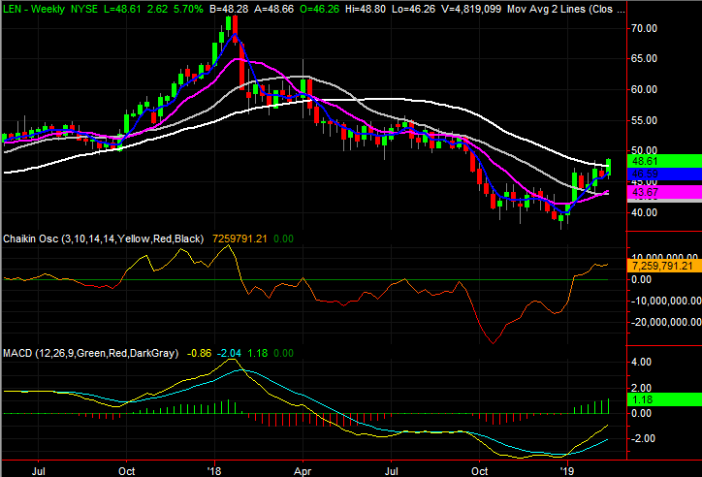Select the Weekly interval label

click(x=52, y=6)
